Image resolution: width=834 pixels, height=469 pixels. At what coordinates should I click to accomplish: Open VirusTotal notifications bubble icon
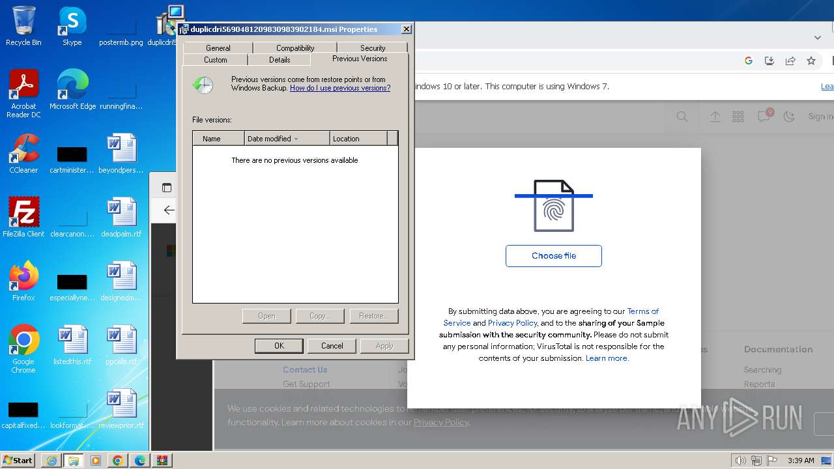764,116
